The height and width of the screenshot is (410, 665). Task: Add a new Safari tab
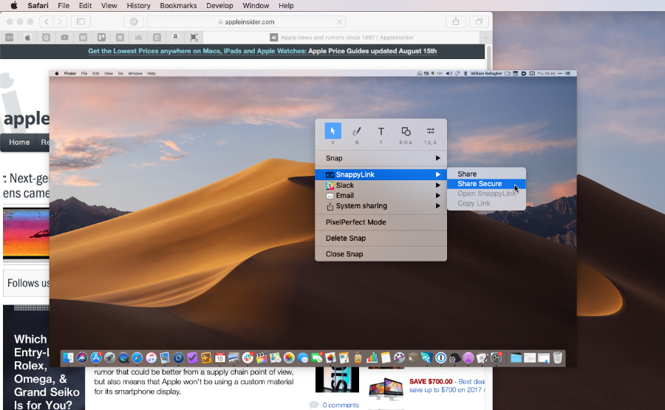(485, 38)
